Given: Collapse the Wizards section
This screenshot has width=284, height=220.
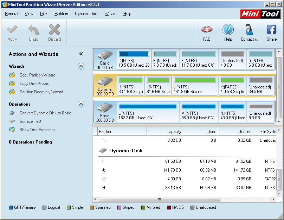Looking at the screenshot, I should pos(81,66).
